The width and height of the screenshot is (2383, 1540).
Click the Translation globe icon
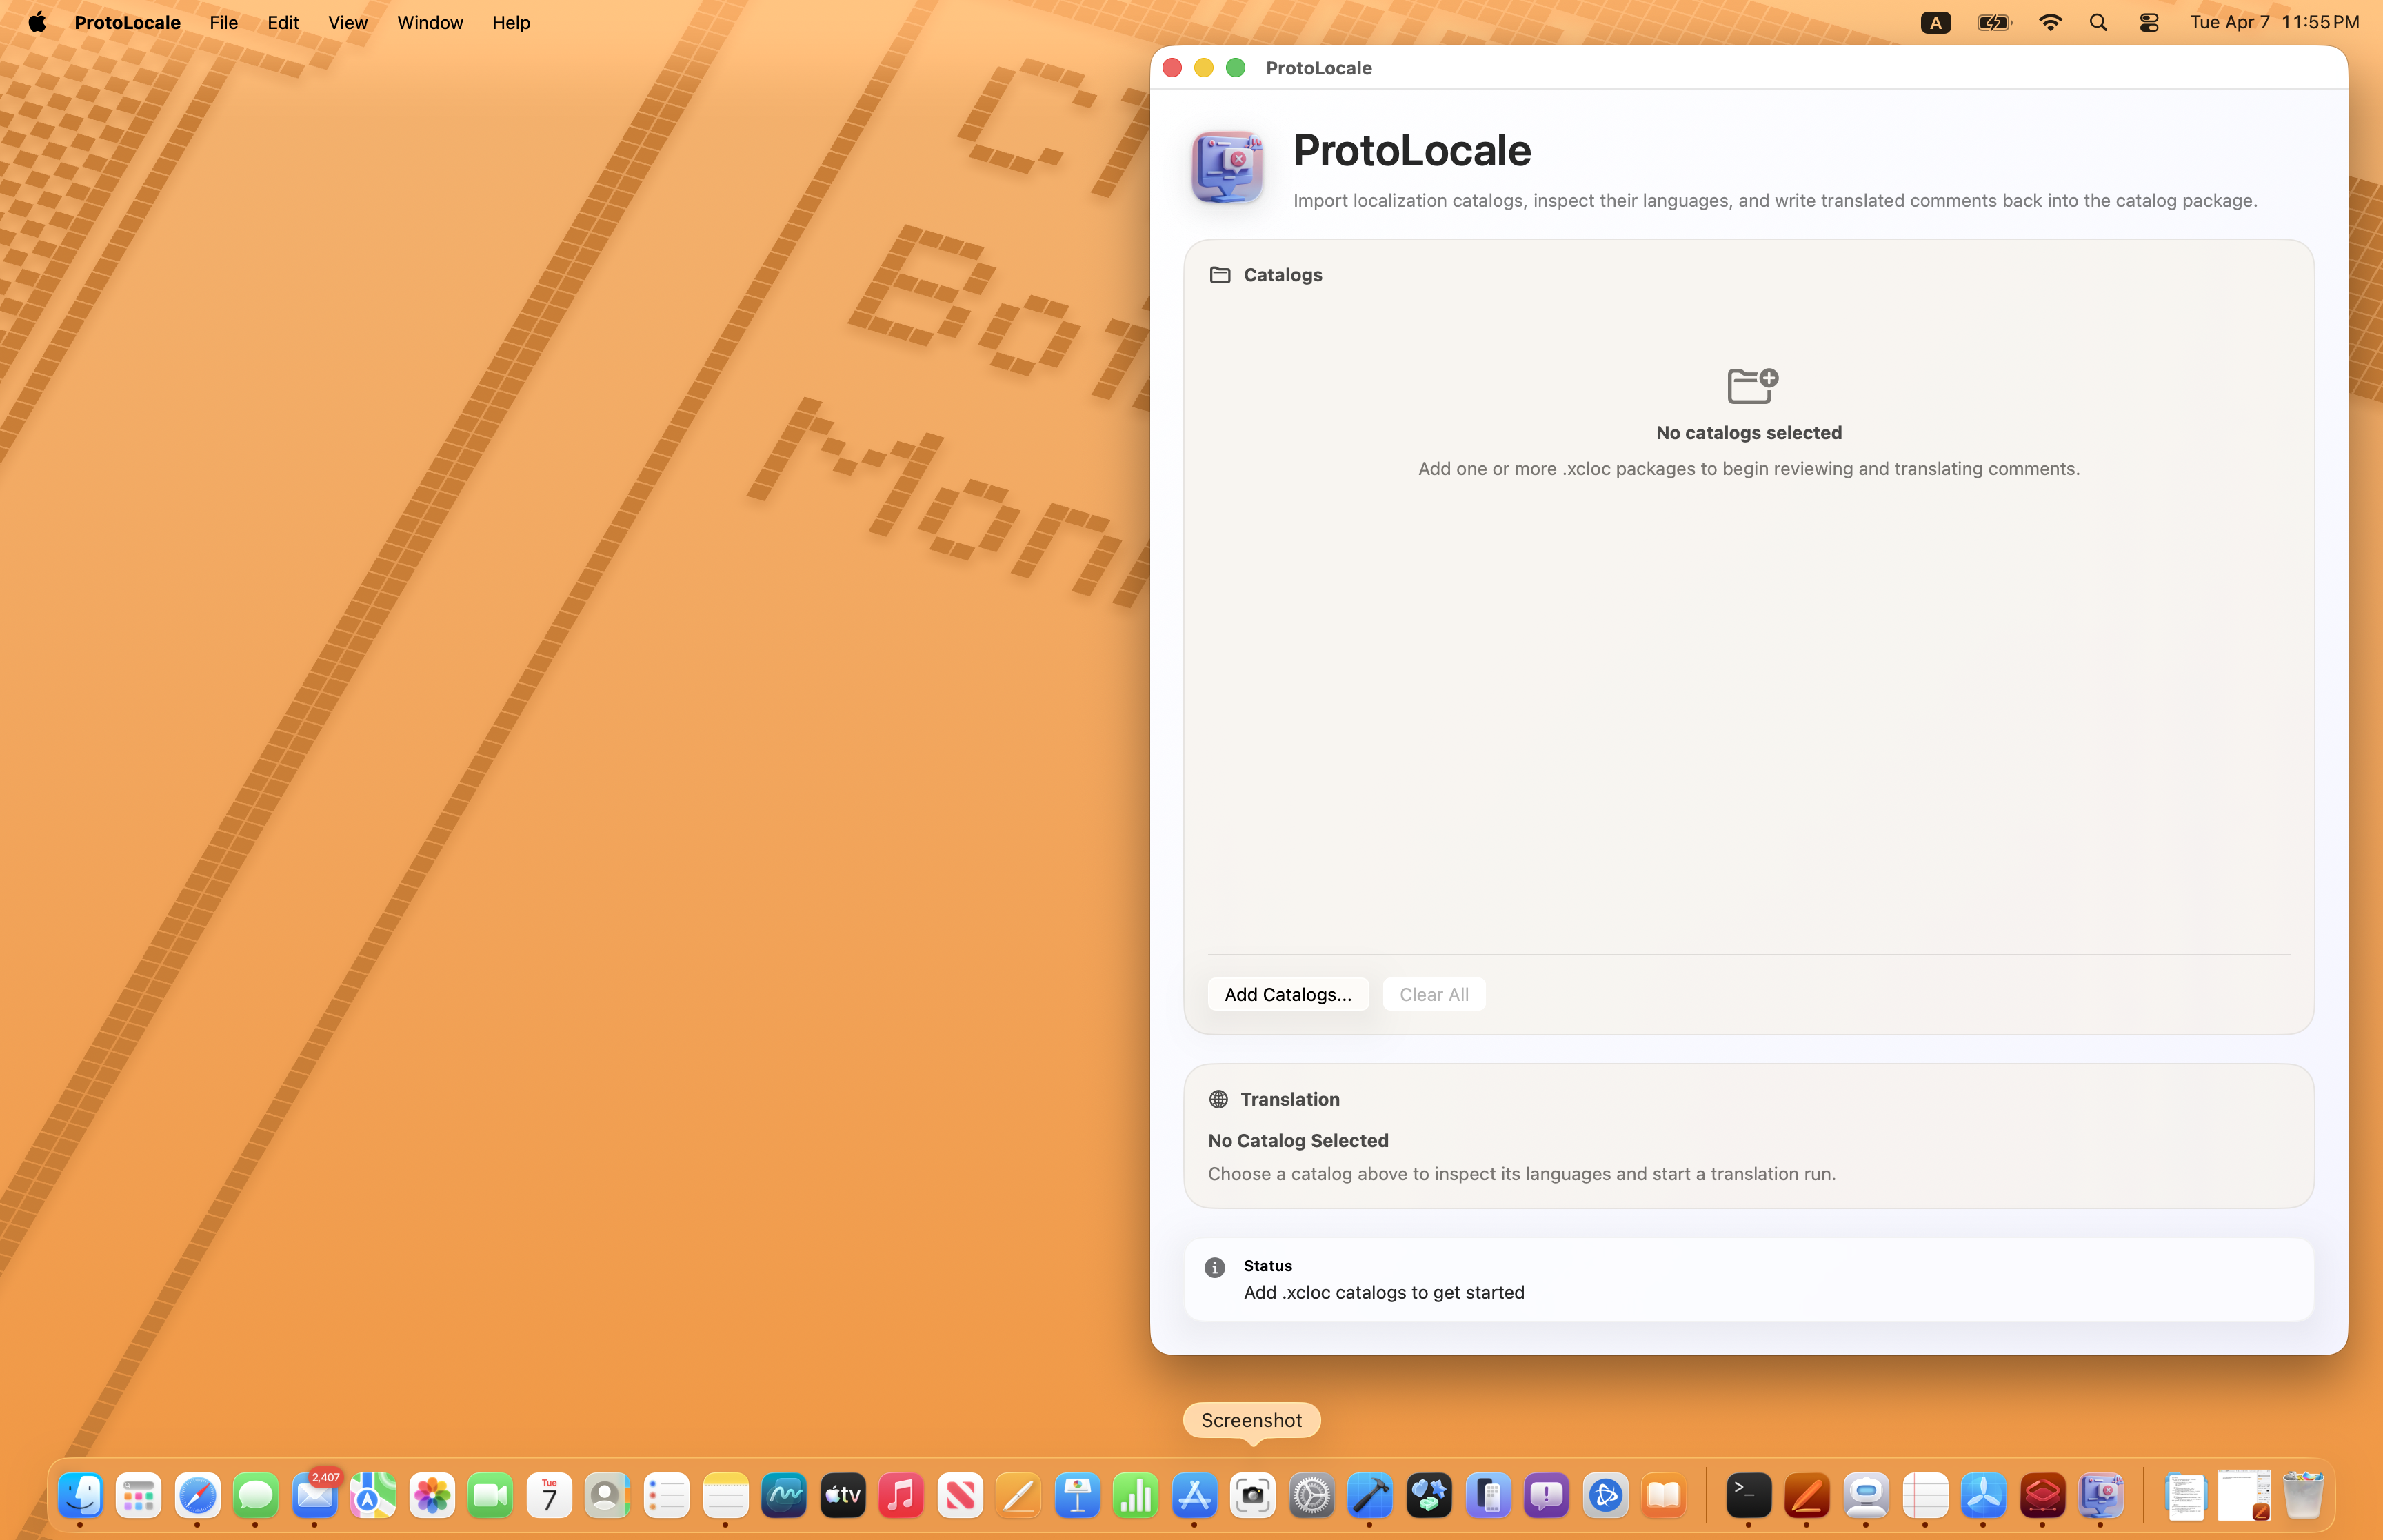coord(1218,1099)
